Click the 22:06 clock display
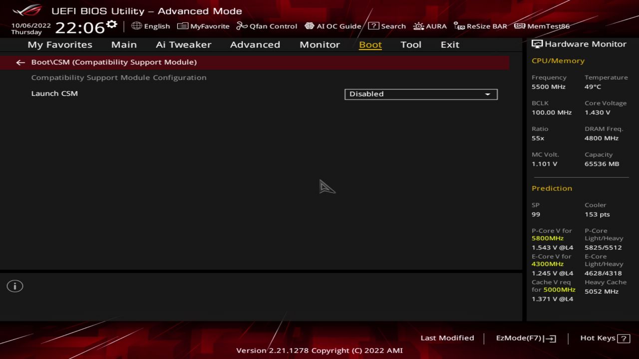 [x=79, y=27]
